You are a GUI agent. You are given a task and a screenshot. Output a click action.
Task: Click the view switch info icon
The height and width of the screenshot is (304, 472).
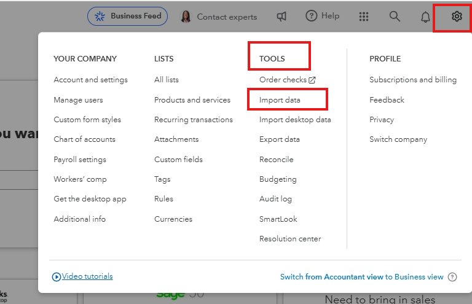click(x=452, y=277)
